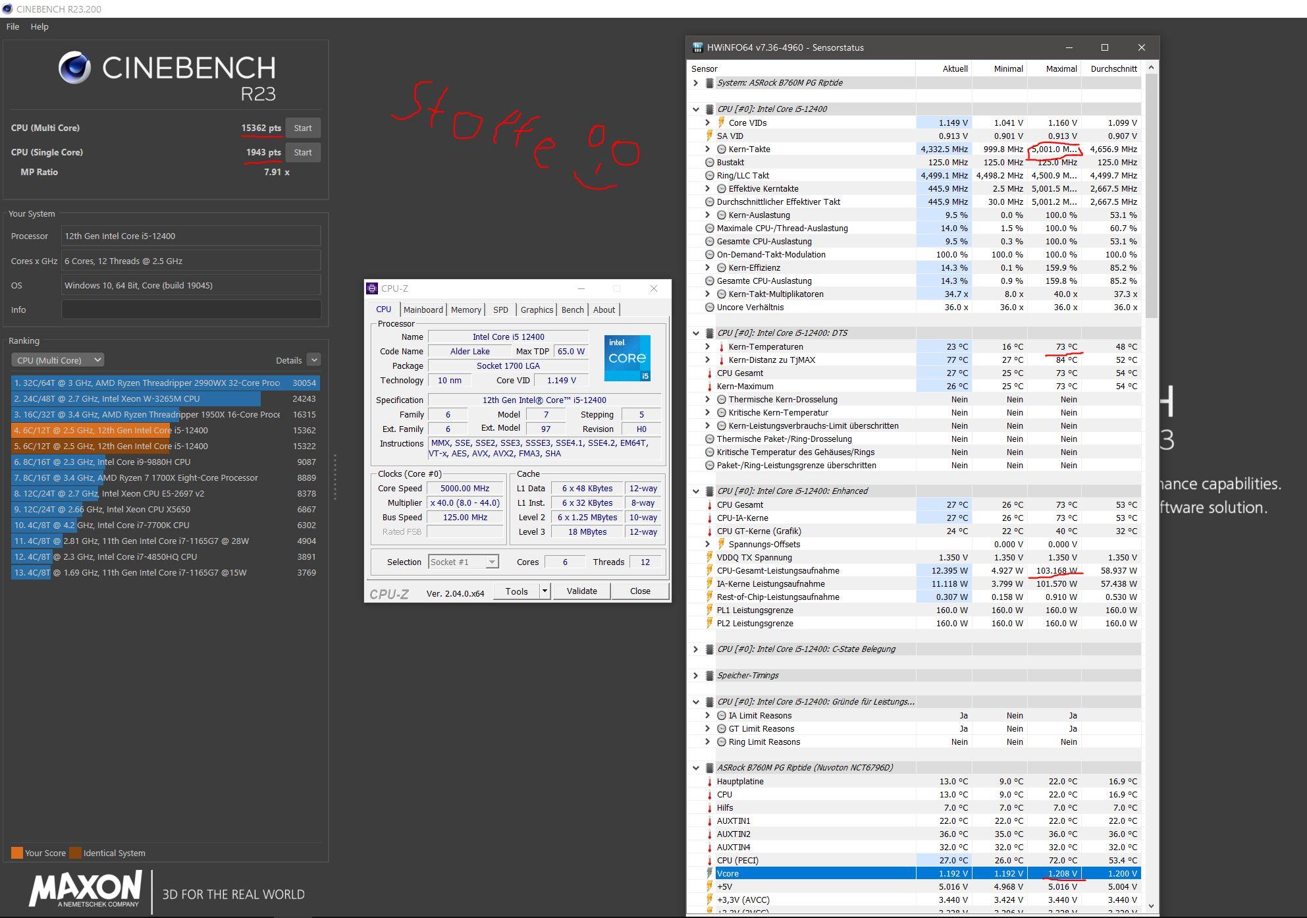This screenshot has width=1307, height=918.
Task: Switch to the Memory tab in CPU-Z
Action: (x=466, y=310)
